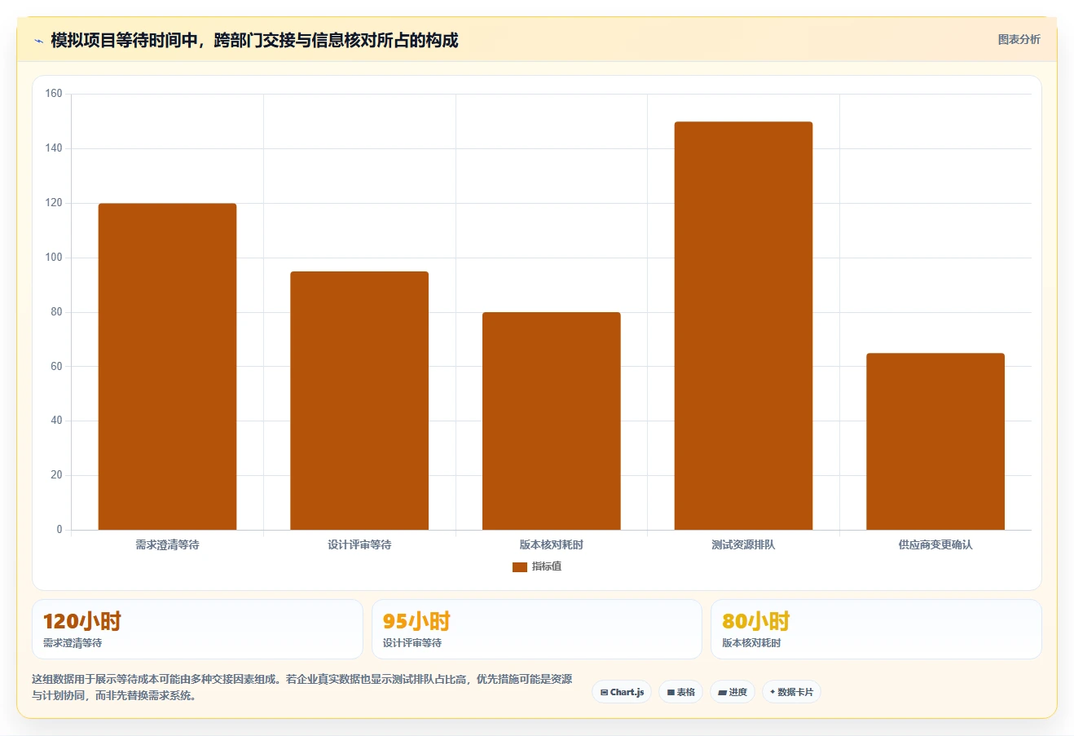Click the 进度 tag chip
This screenshot has width=1074, height=736.
coord(733,692)
